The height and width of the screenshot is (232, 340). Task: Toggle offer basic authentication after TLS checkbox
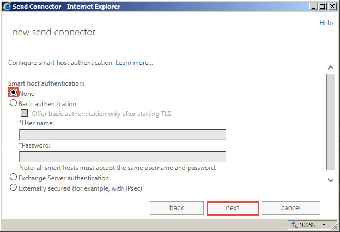[24, 114]
